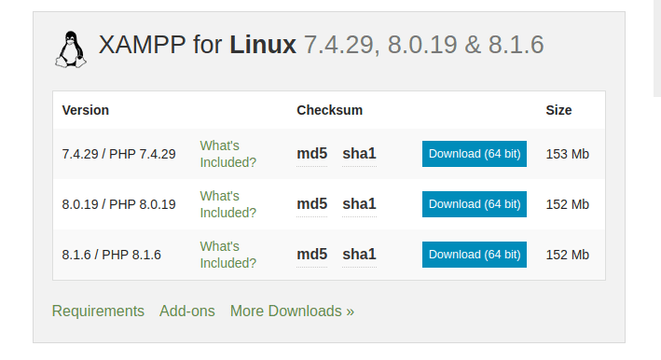This screenshot has height=360, width=661.
Task: Select the 7.4.29 / PHP 7.4.29 text
Action: pyautogui.click(x=119, y=154)
